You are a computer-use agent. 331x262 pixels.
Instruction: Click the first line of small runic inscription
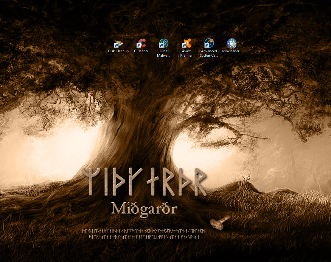144,231
